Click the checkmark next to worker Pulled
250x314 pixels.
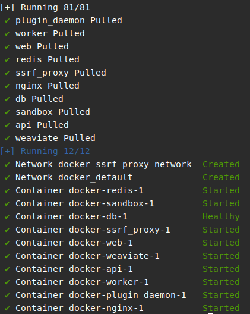click(x=7, y=33)
